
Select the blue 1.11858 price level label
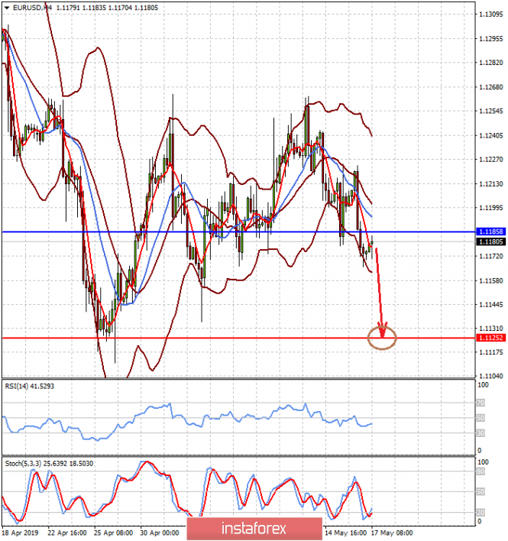coord(490,232)
